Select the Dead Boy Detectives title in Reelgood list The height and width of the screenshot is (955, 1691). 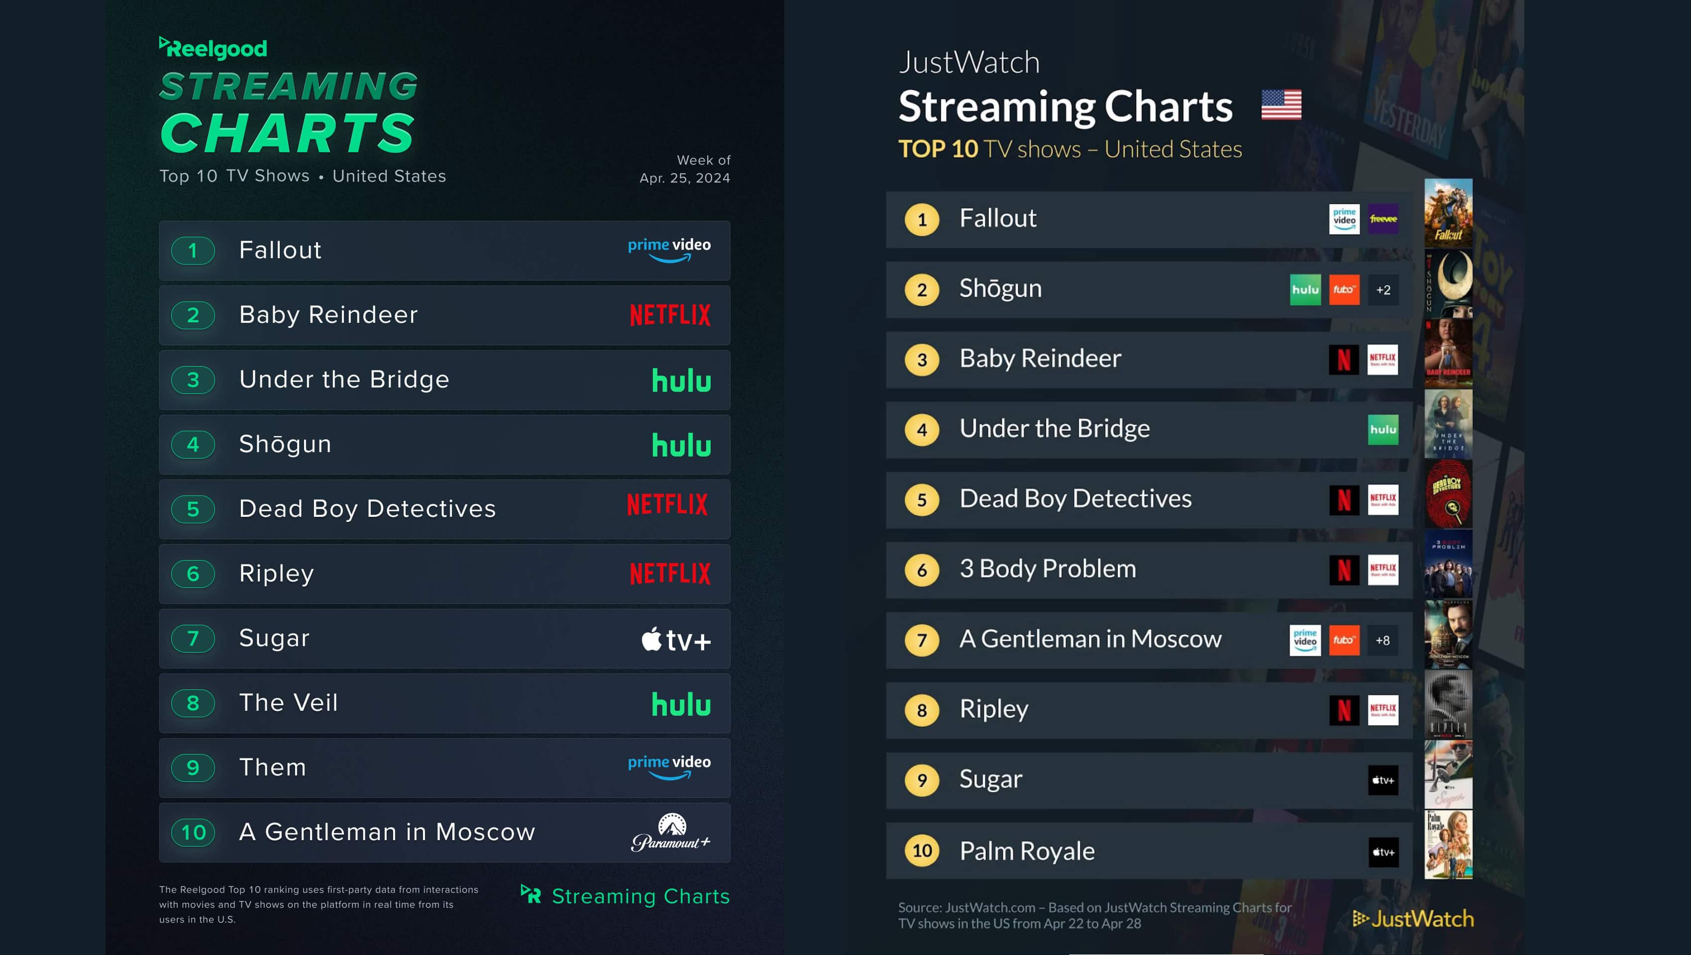367,509
